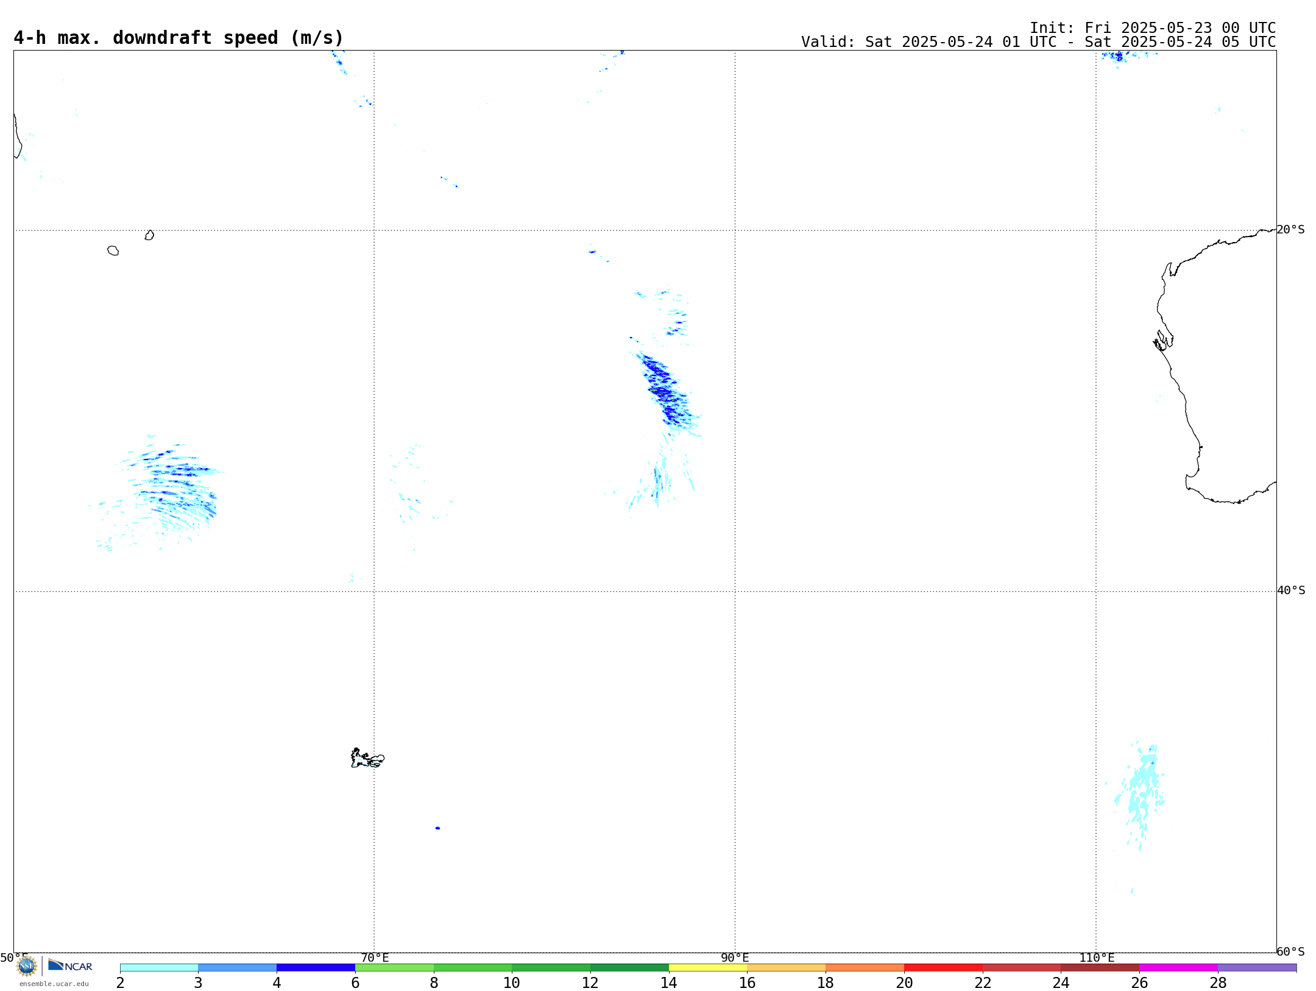Click the colorbar tick label '22'
The image size is (1316, 991).
point(983,983)
